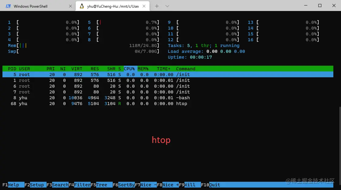Click the S column header

pos(119,69)
